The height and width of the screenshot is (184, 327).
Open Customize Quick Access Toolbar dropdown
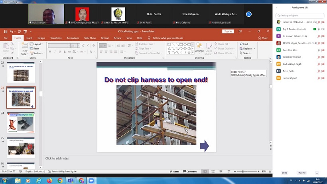31,32
